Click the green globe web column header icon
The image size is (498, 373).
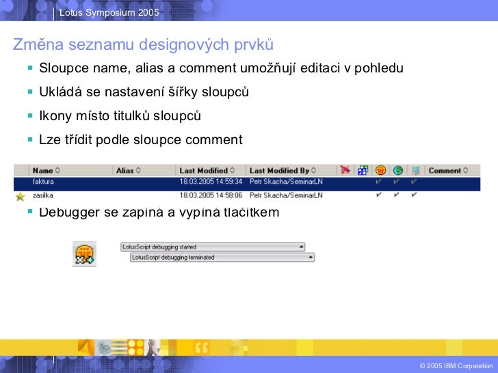point(398,170)
